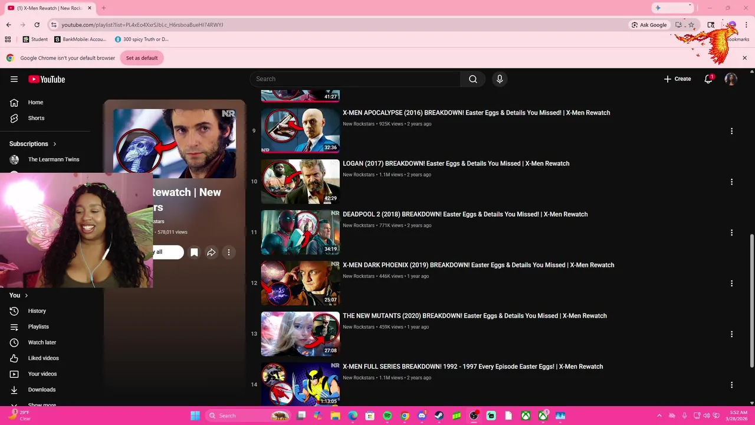Open Discord from the taskbar
The width and height of the screenshot is (755, 425).
pyautogui.click(x=422, y=416)
